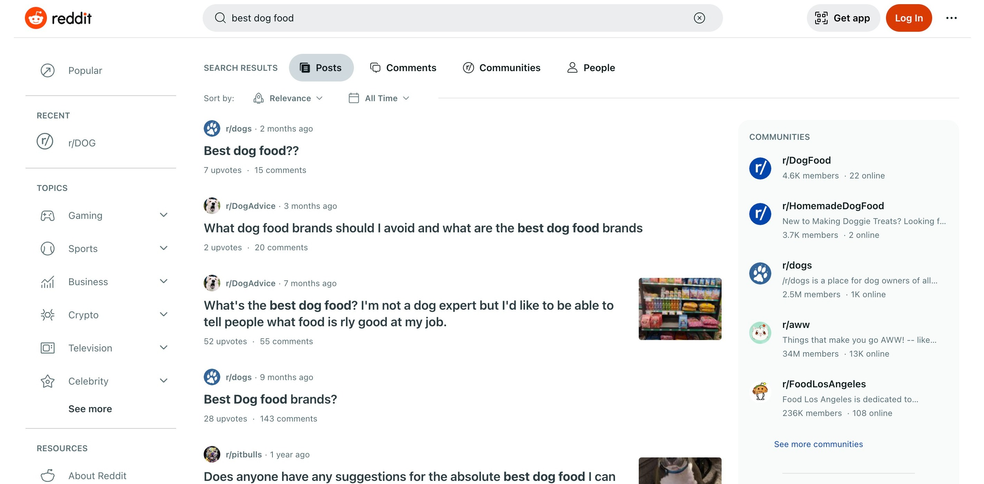Image resolution: width=984 pixels, height=484 pixels.
Task: Click the Reddit logo to go home
Action: click(x=58, y=18)
